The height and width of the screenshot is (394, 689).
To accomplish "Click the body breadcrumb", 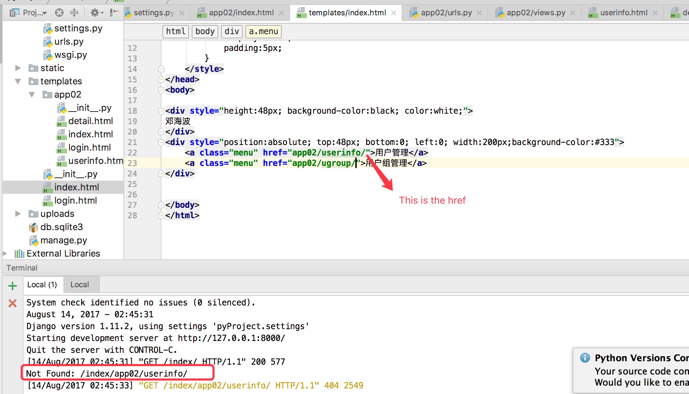I will [205, 31].
